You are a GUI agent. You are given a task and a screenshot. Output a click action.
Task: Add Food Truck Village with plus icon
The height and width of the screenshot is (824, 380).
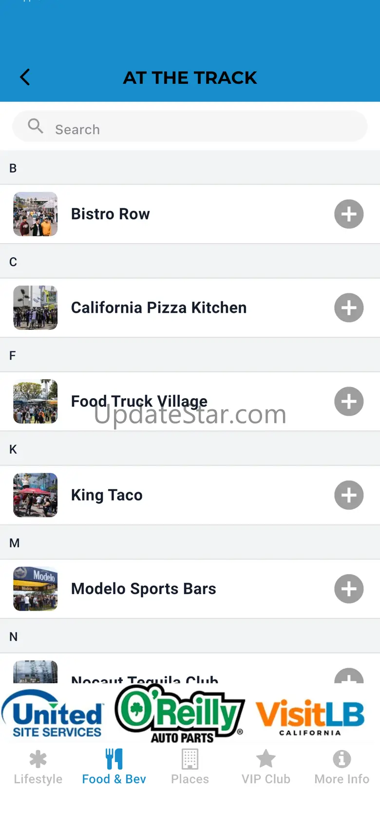pyautogui.click(x=349, y=402)
